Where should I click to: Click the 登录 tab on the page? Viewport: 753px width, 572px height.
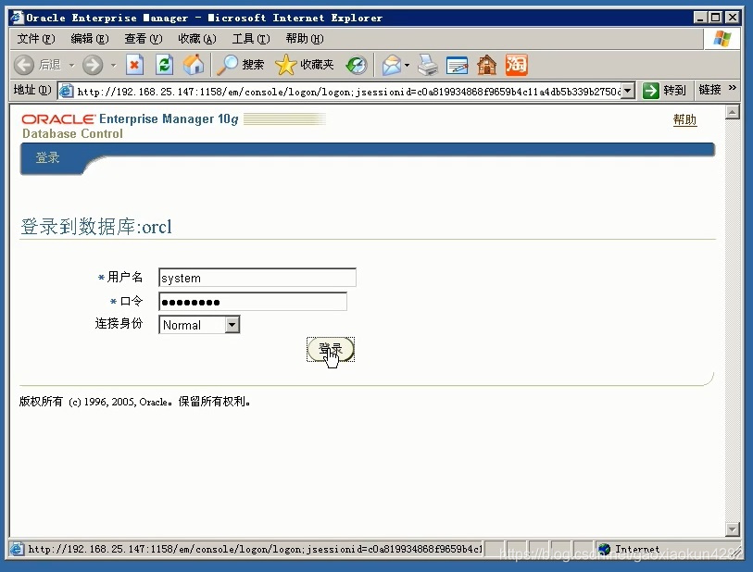[48, 157]
